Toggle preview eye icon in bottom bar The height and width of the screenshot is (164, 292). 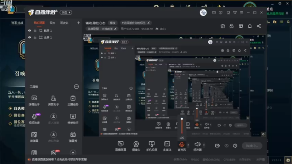226,146
